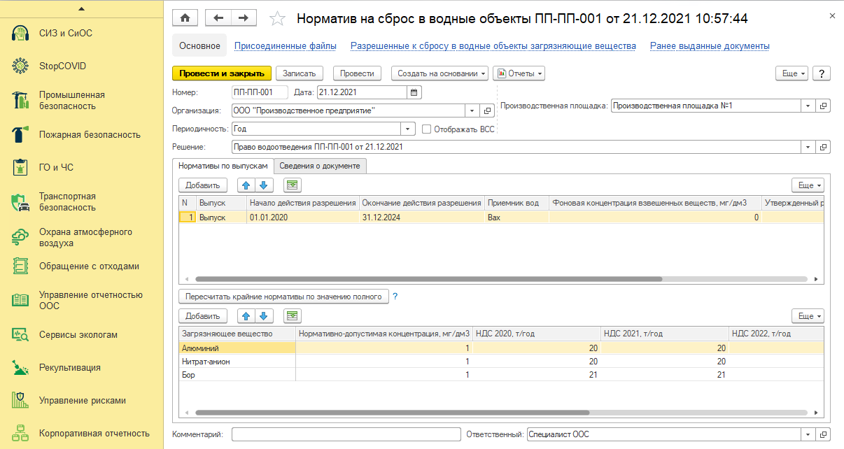The image size is (844, 449).
Task: Switch to Сведения о документе tab
Action: coord(320,166)
